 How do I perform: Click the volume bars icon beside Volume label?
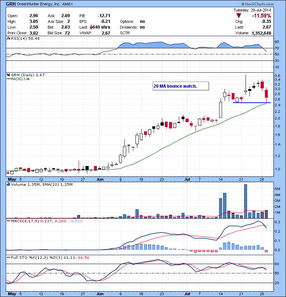pos(8,184)
